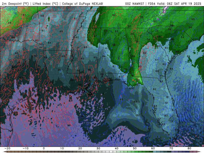Click the 40 label on the color scale
The height and width of the screenshot is (153, 204).
pyautogui.click(x=117, y=148)
